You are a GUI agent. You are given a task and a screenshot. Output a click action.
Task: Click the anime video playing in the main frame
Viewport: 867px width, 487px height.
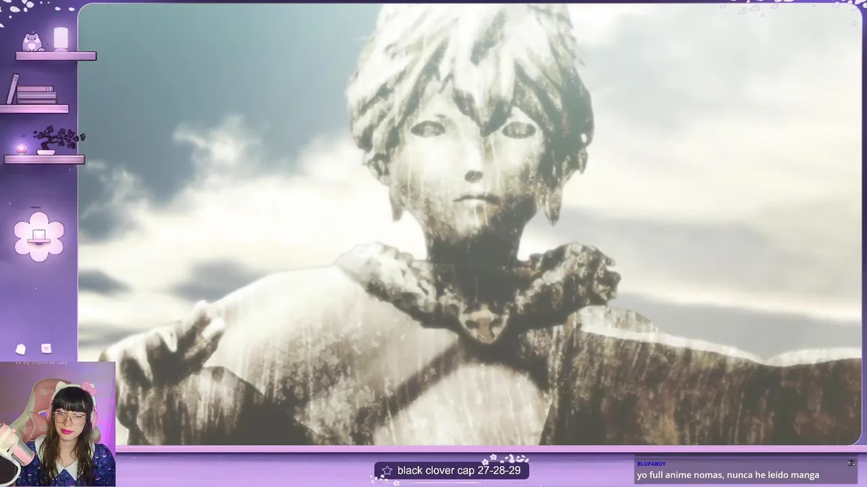[x=469, y=225]
